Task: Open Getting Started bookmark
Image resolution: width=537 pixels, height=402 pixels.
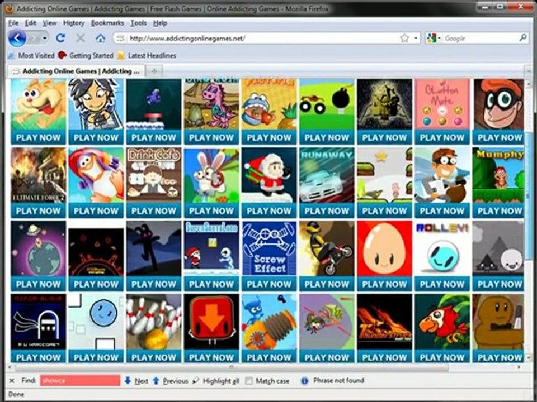Action: [86, 55]
